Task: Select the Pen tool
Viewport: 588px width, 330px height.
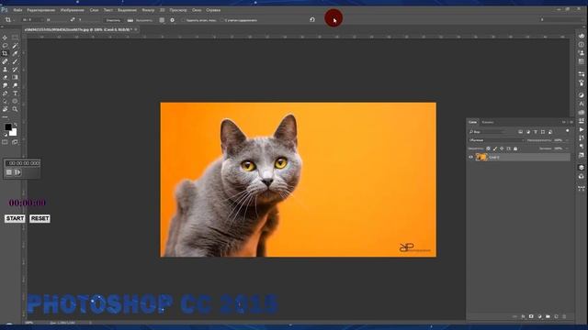Action: [5, 93]
